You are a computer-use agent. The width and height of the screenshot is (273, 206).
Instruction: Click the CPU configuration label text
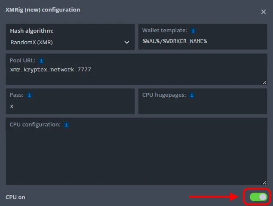click(x=35, y=125)
